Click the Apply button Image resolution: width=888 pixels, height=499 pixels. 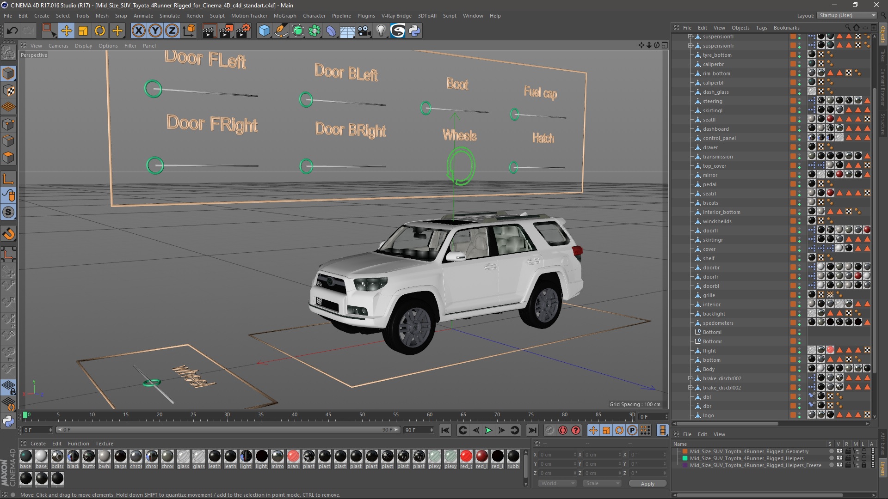point(647,483)
